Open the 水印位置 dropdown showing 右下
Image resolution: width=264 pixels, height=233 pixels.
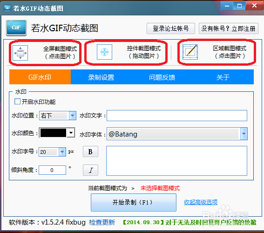pyautogui.click(x=58, y=116)
